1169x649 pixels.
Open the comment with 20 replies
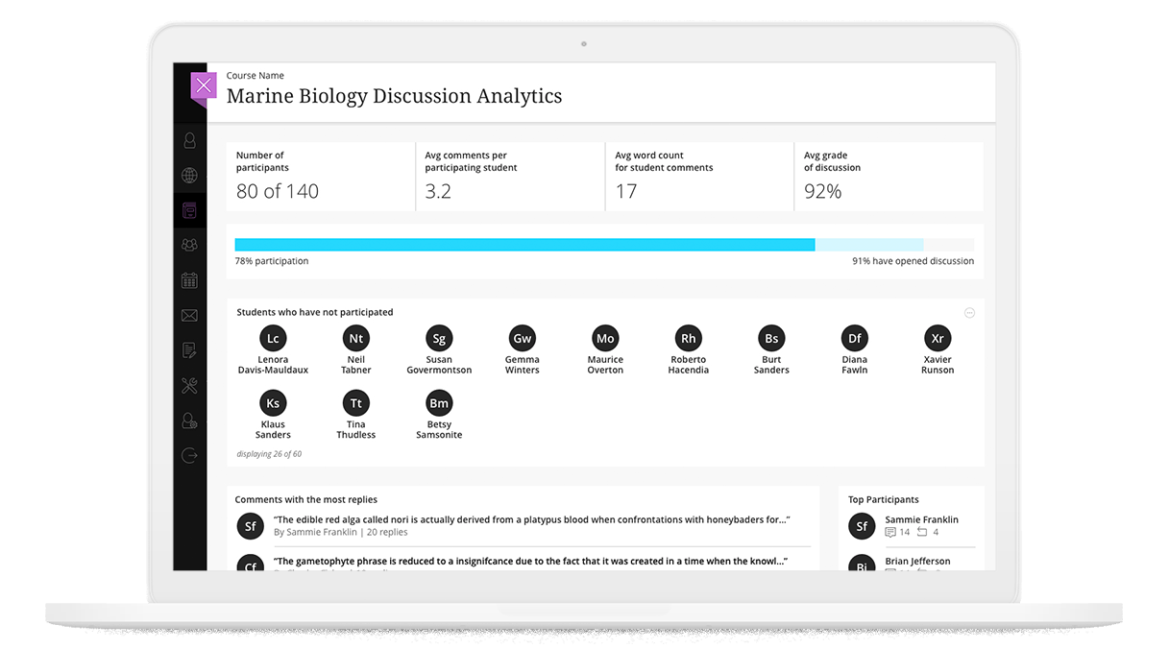point(529,518)
